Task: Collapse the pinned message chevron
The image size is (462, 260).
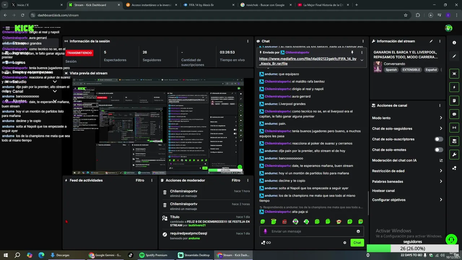Action: 362,60
